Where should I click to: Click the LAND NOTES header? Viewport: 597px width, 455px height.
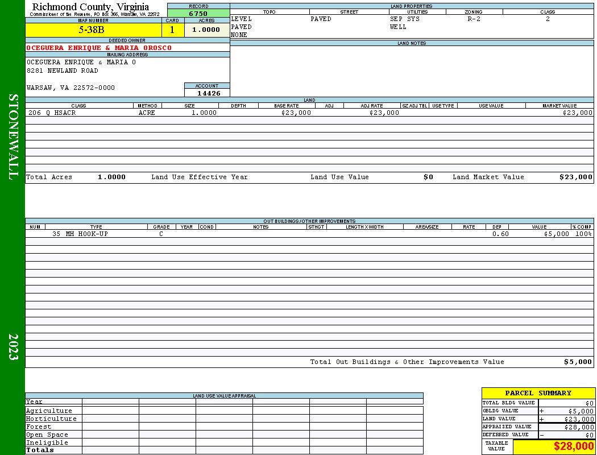pos(412,43)
